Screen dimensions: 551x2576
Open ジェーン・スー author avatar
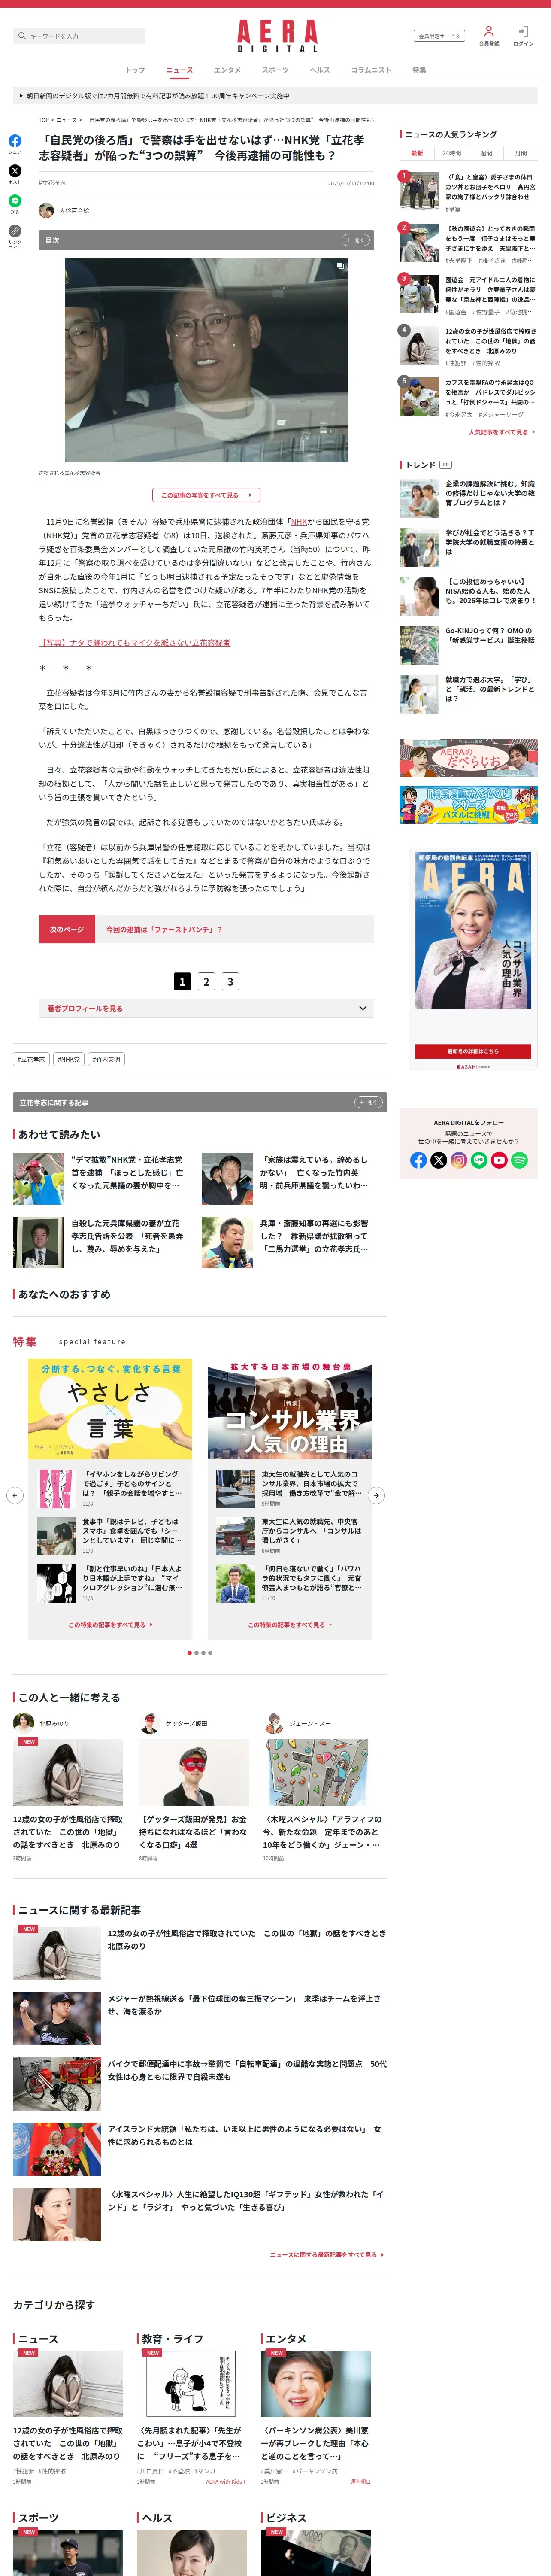pos(274,1723)
